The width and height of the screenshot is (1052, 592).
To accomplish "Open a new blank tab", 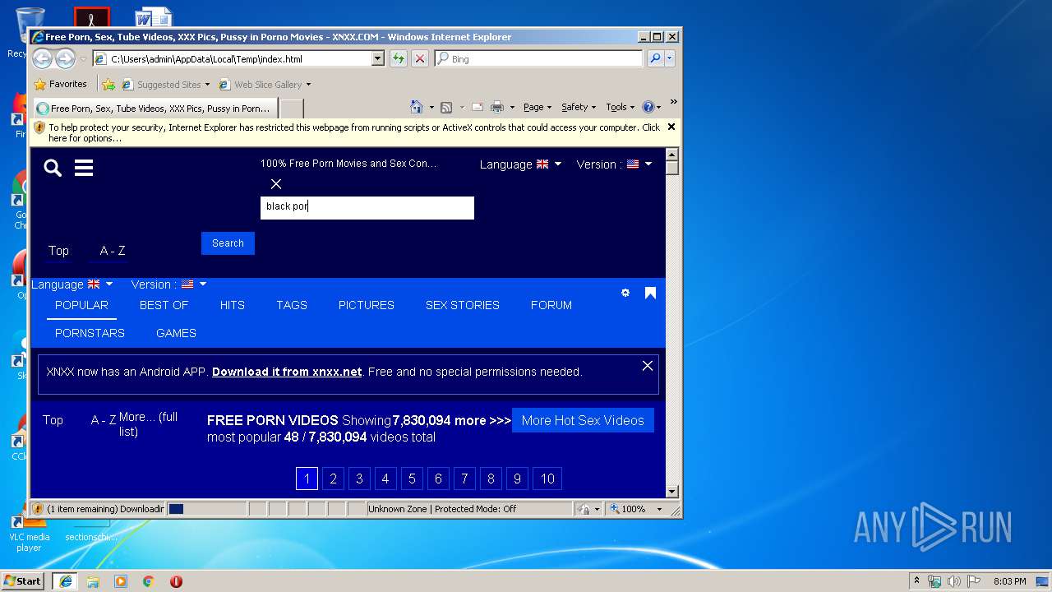I will coord(291,108).
